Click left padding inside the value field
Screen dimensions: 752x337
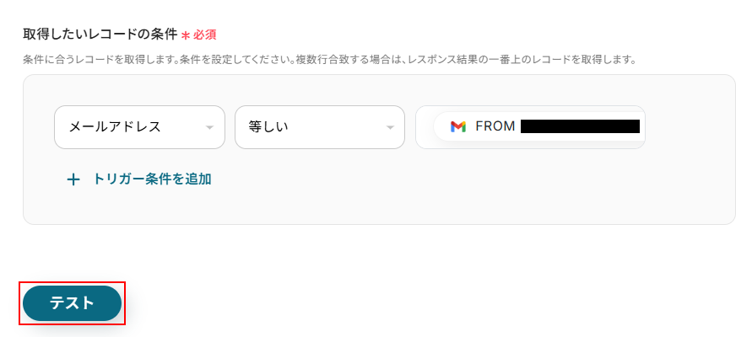click(x=425, y=127)
